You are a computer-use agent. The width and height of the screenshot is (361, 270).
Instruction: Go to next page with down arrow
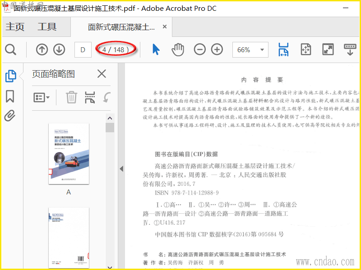click(x=59, y=49)
